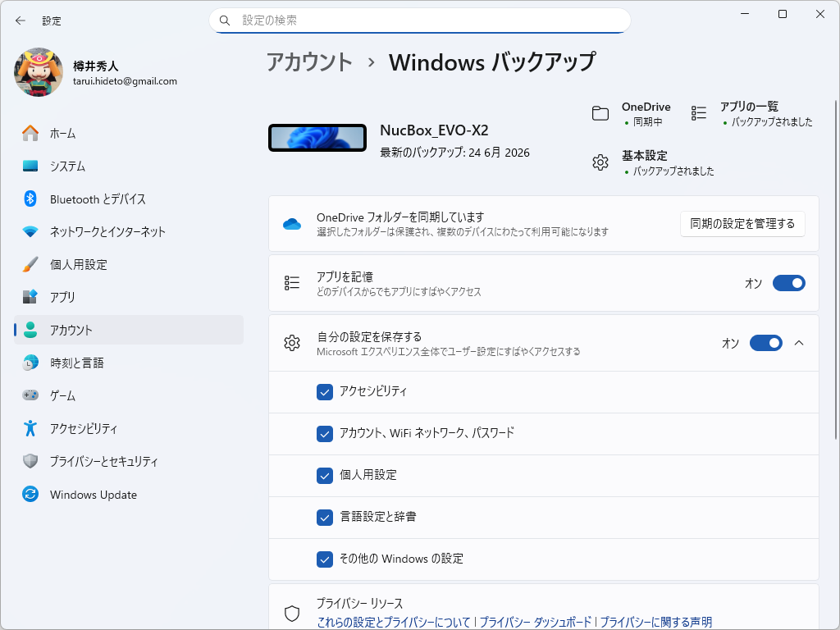Click the OneDrive cloud icon
840x630 pixels.
tap(292, 224)
